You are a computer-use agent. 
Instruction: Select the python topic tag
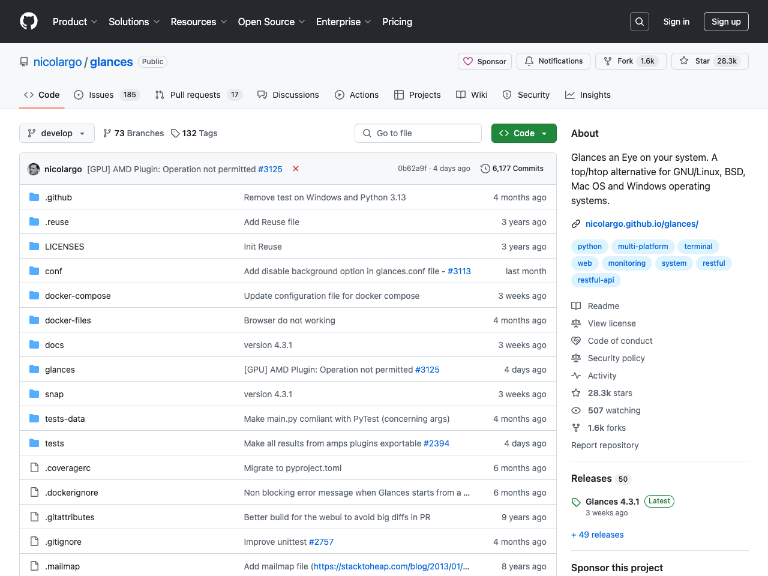pyautogui.click(x=590, y=247)
